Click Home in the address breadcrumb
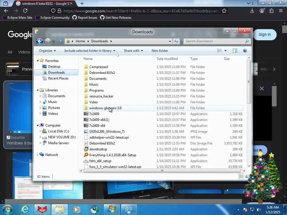This screenshot has height=215, width=287. (x=80, y=41)
